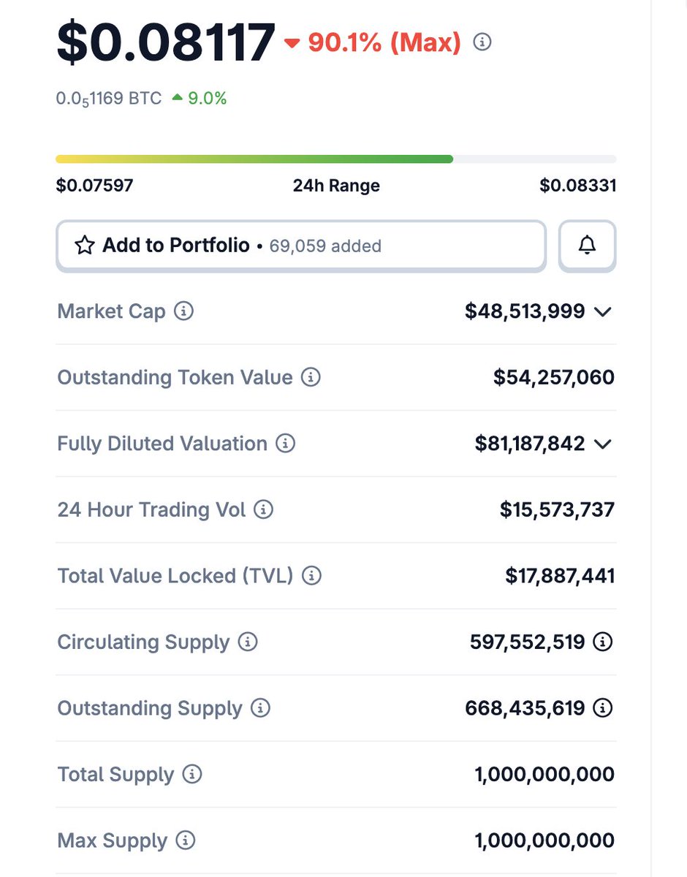Click info icon next to 90.1% (Max)
687x877 pixels.
pyautogui.click(x=482, y=42)
